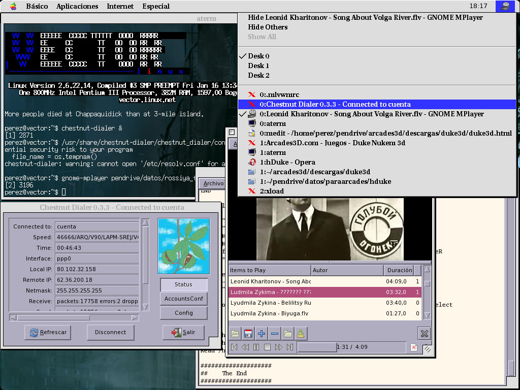Click left arrow of dialer horizontal scrollbar
This screenshot has height=390, width=520.
pos(13,317)
